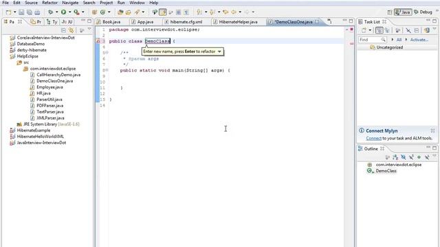Click the Save All toolbar icon
This screenshot has height=247, width=440.
29,12
